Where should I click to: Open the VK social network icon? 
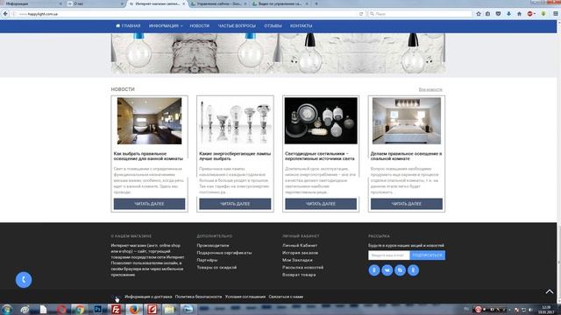tap(387, 270)
